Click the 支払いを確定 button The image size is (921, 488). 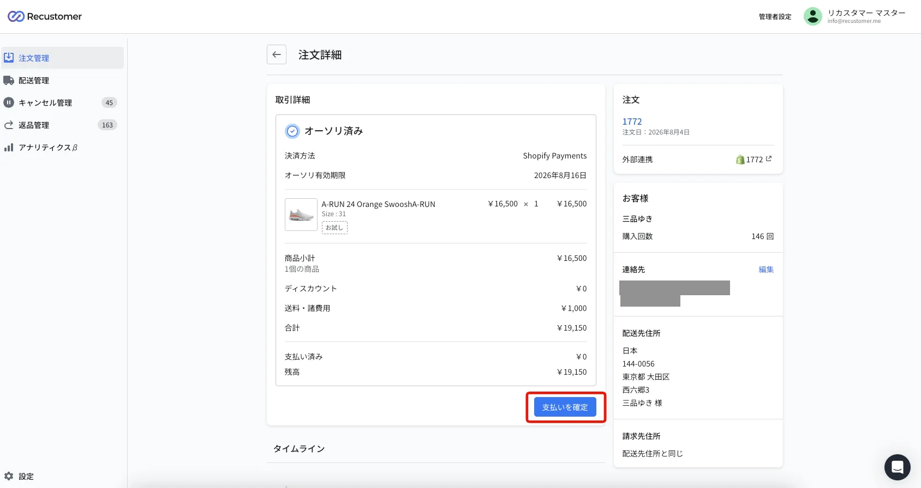565,407
